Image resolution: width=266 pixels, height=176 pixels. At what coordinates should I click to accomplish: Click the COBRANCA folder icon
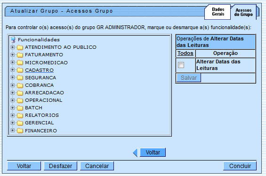click(20, 85)
